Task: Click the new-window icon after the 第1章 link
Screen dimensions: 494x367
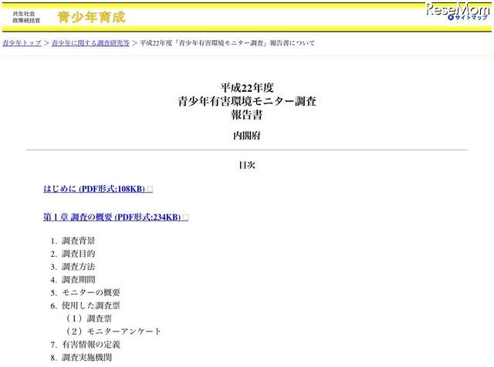Action: pos(185,217)
